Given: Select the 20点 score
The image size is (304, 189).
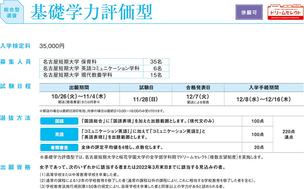Looking at the screenshot, I should (259, 148).
